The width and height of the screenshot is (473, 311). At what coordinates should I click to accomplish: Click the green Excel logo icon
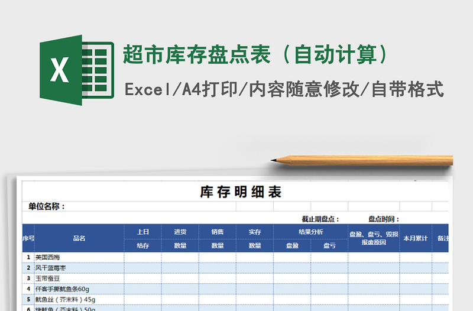coord(77,70)
